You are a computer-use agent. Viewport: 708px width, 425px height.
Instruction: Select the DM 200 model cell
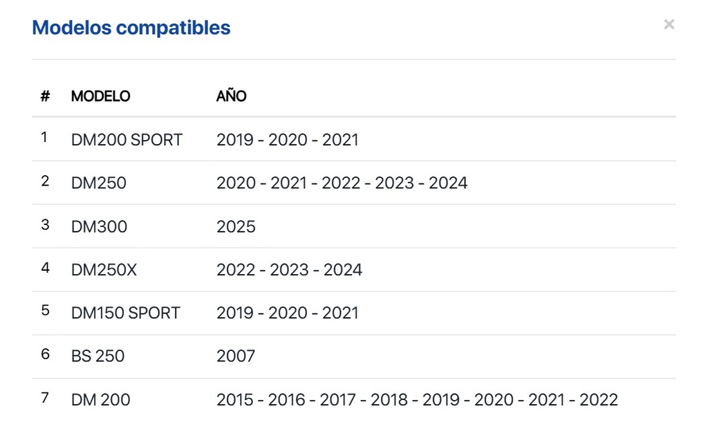click(x=100, y=399)
